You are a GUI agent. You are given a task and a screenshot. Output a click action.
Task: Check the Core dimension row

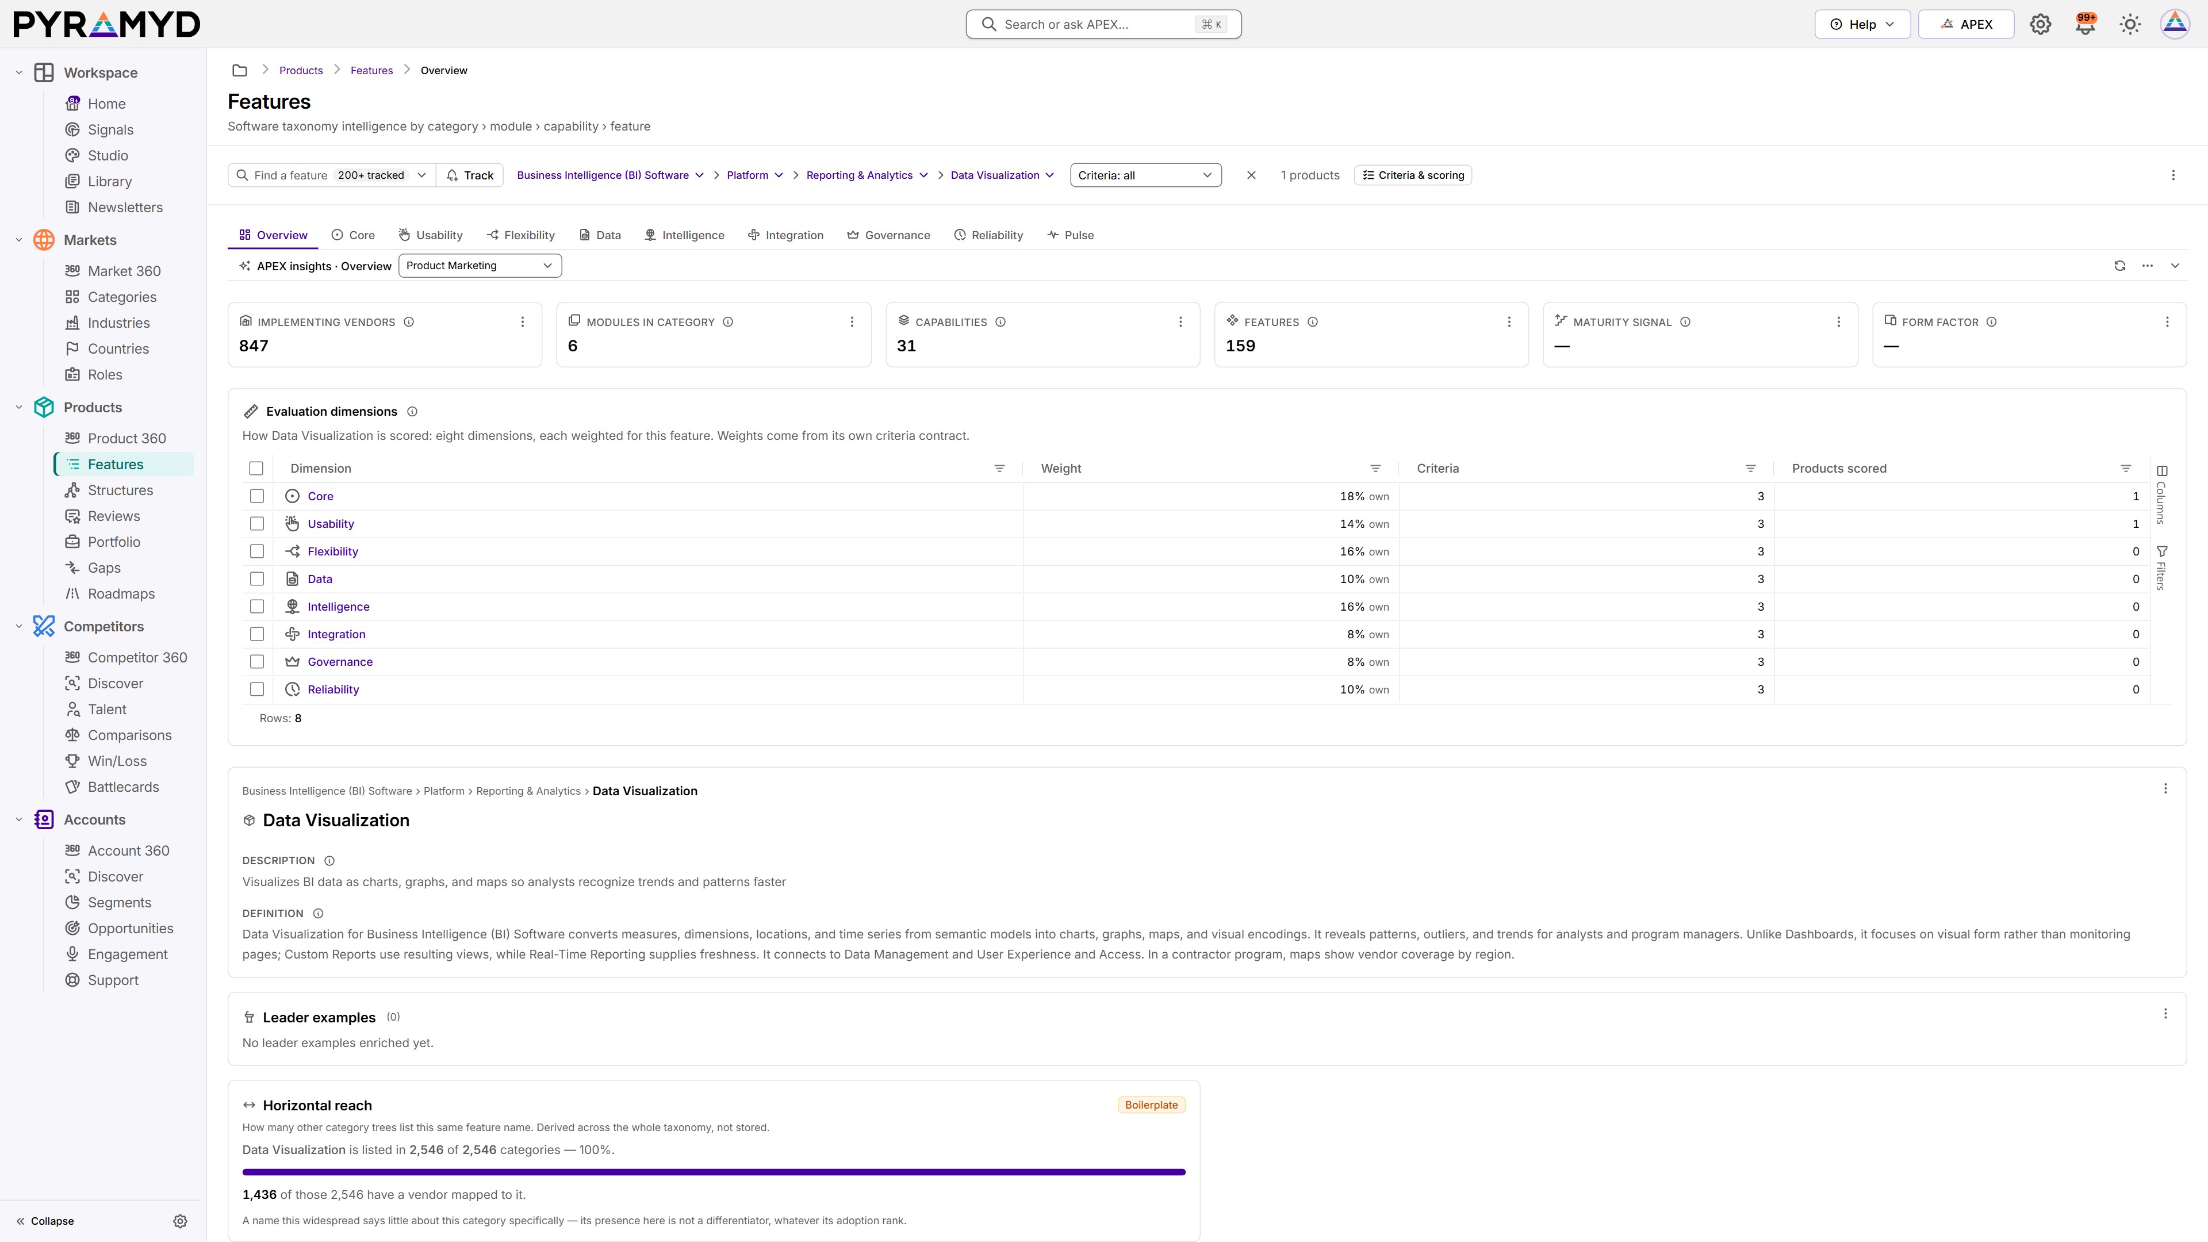tap(256, 496)
